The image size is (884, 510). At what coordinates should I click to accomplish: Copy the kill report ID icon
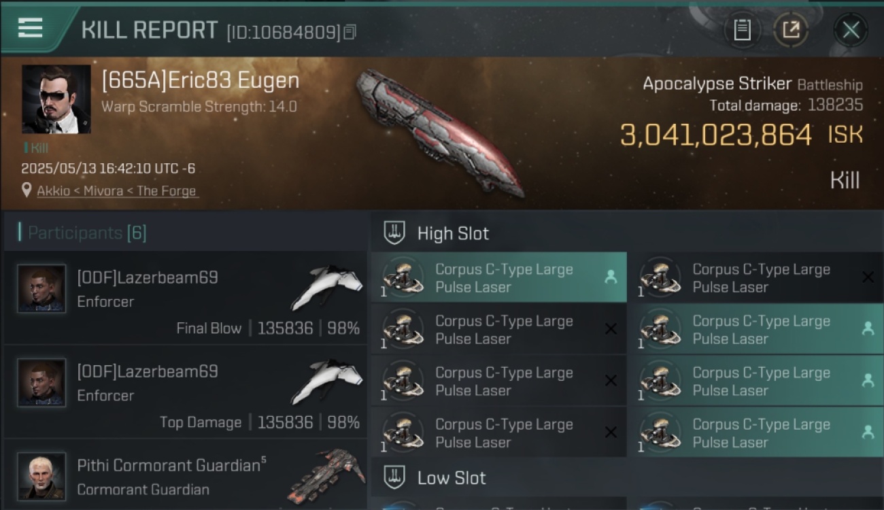[x=350, y=32]
